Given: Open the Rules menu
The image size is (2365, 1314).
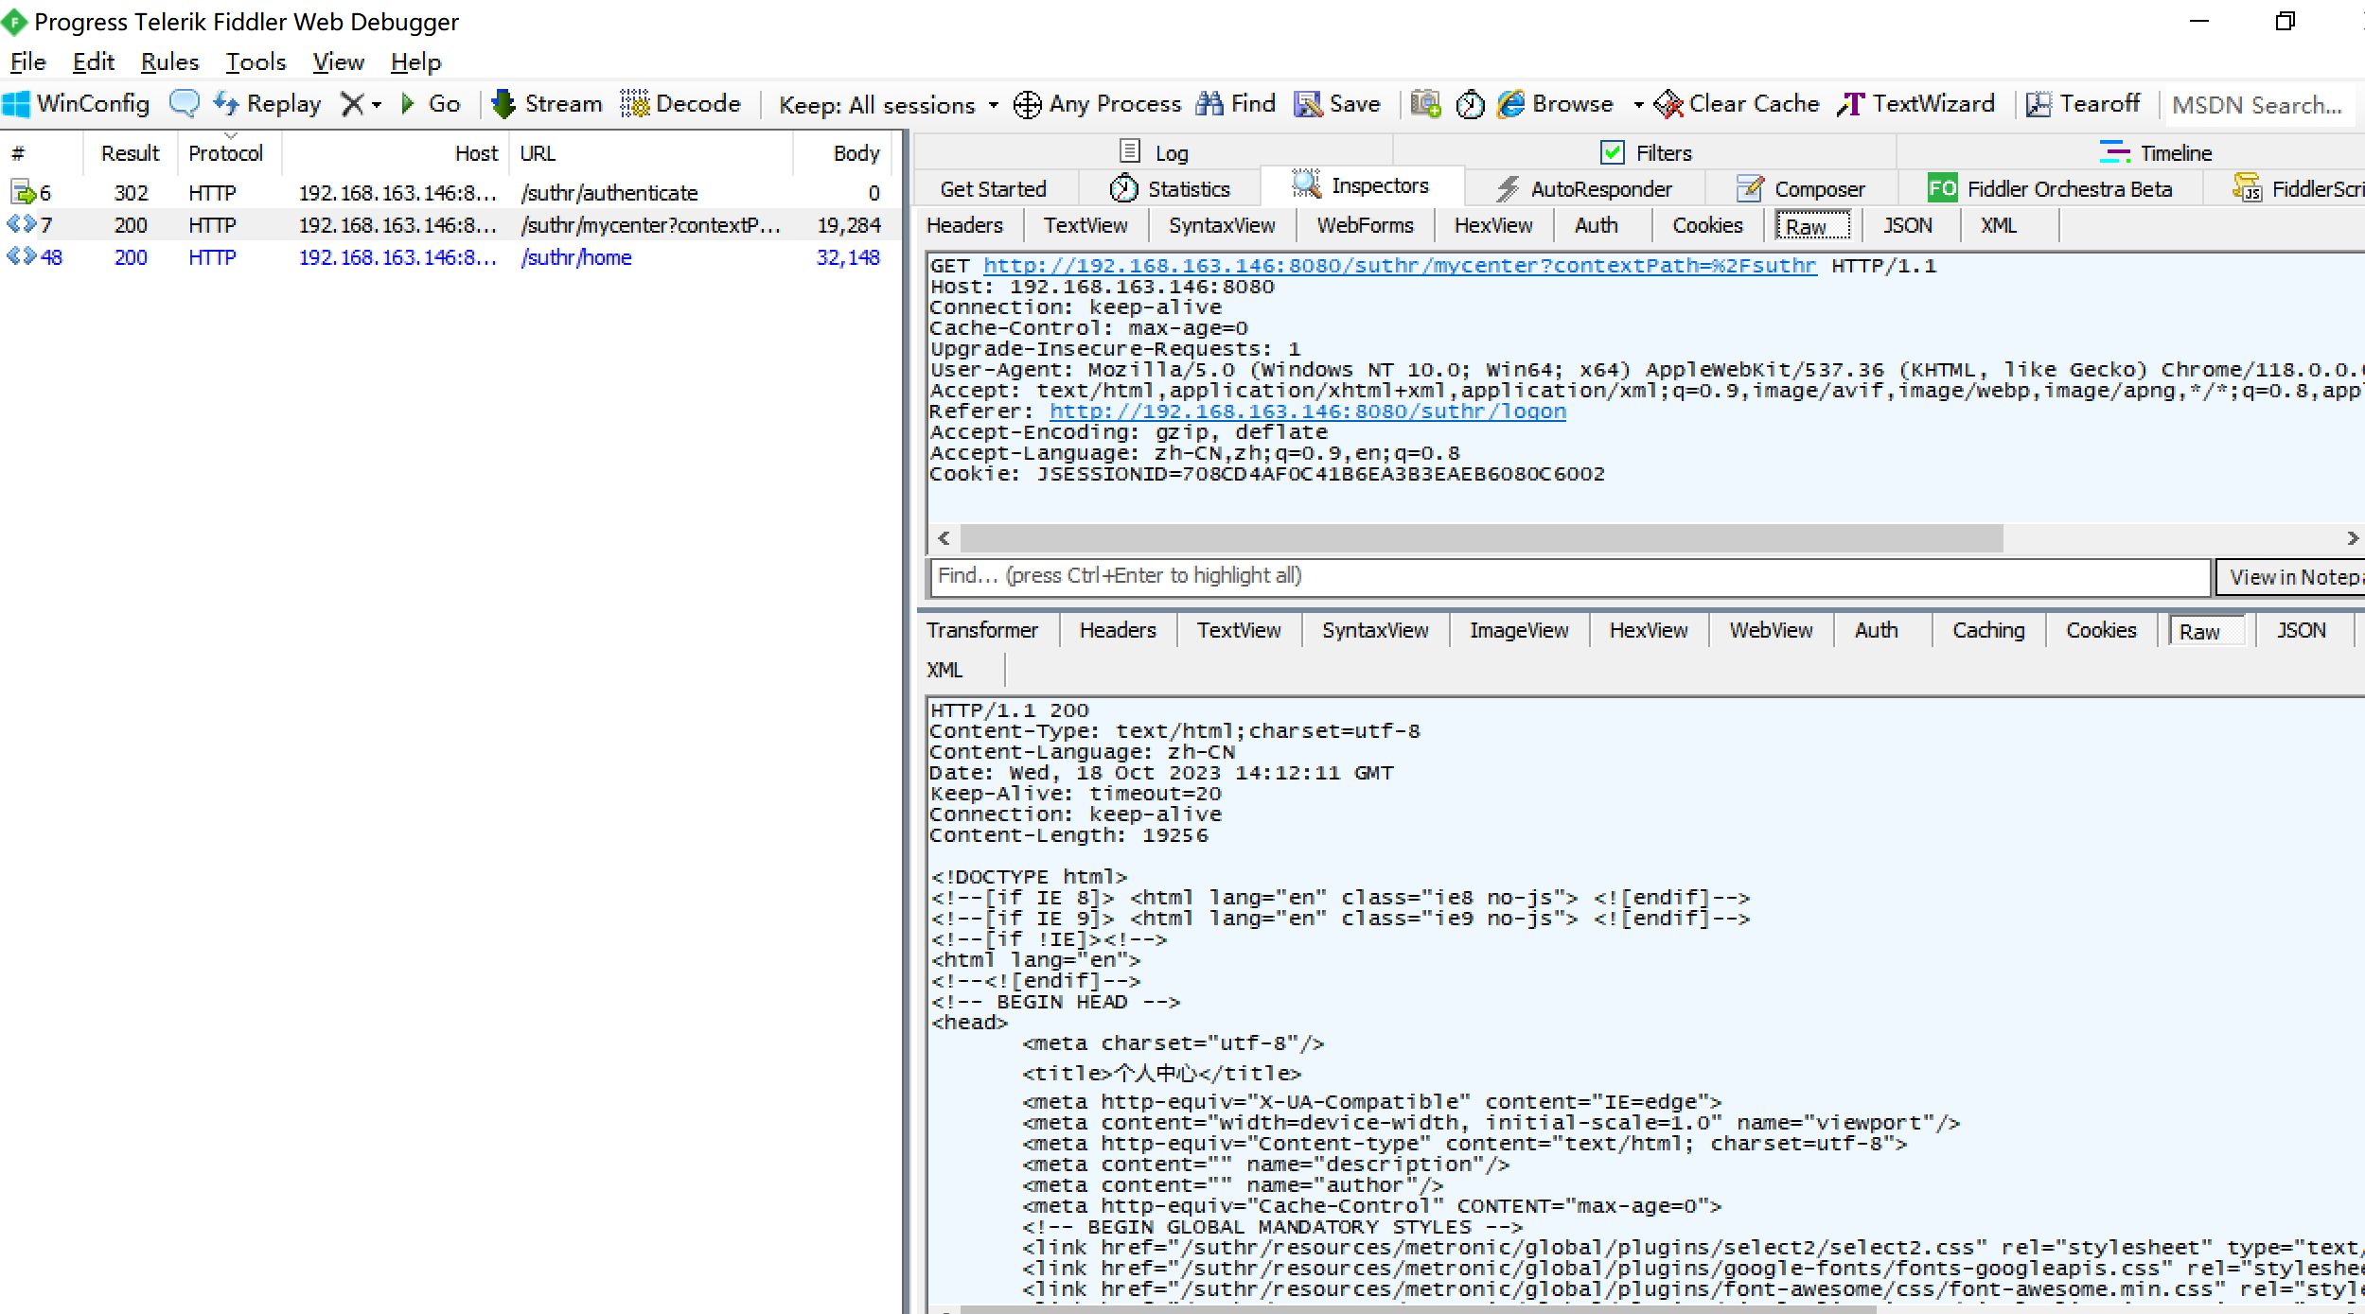Looking at the screenshot, I should pyautogui.click(x=169, y=62).
